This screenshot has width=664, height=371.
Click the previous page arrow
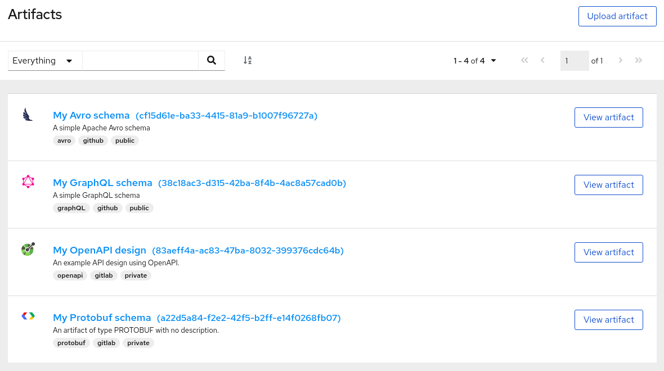[x=542, y=60]
